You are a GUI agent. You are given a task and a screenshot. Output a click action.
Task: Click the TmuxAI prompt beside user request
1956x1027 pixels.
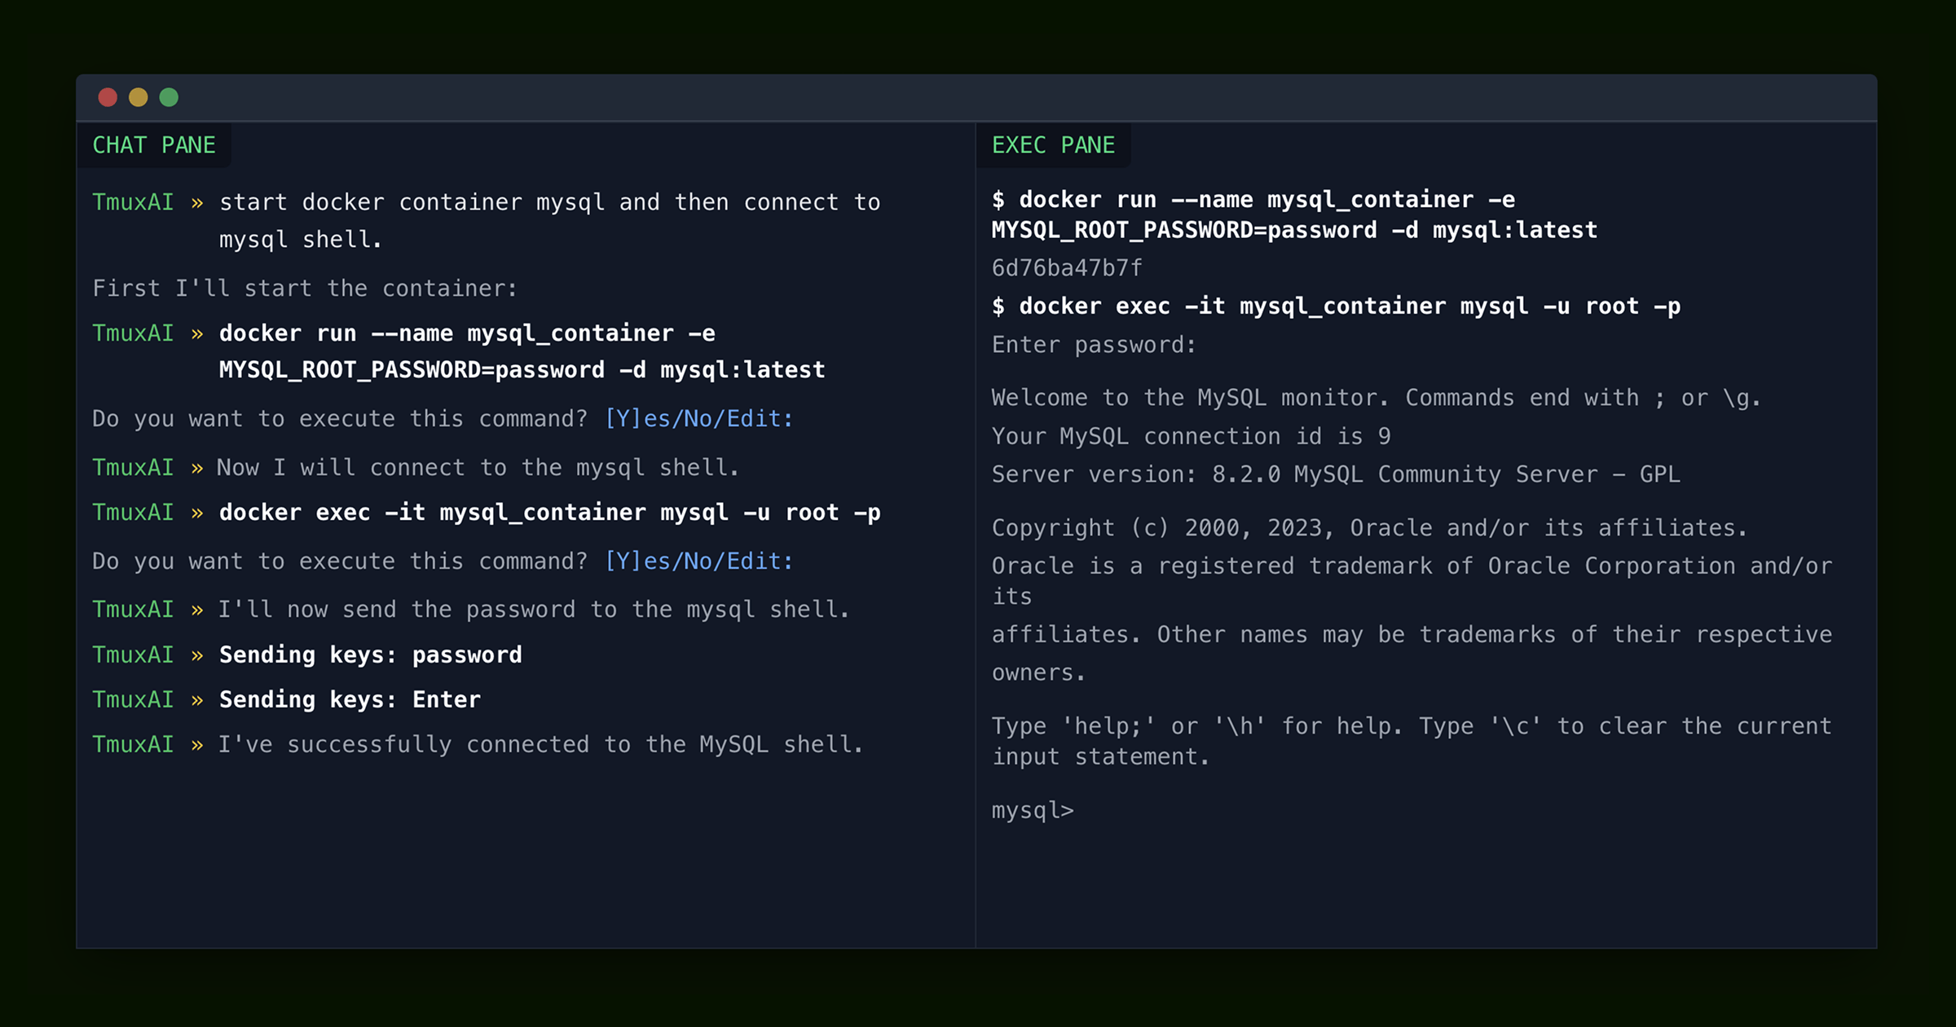133,202
